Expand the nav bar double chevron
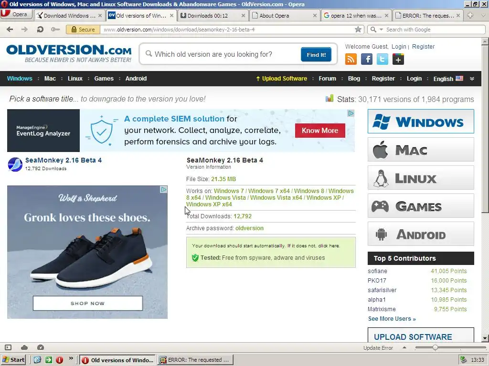This screenshot has height=366, width=489. pyautogui.click(x=472, y=79)
